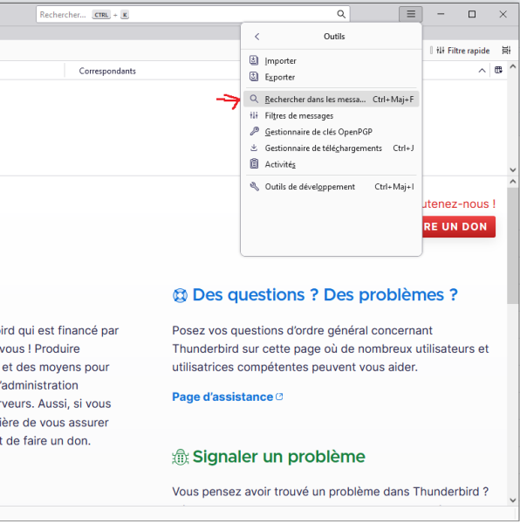Sort by the Correspondants column
This screenshot has width=520, height=524.
[107, 71]
